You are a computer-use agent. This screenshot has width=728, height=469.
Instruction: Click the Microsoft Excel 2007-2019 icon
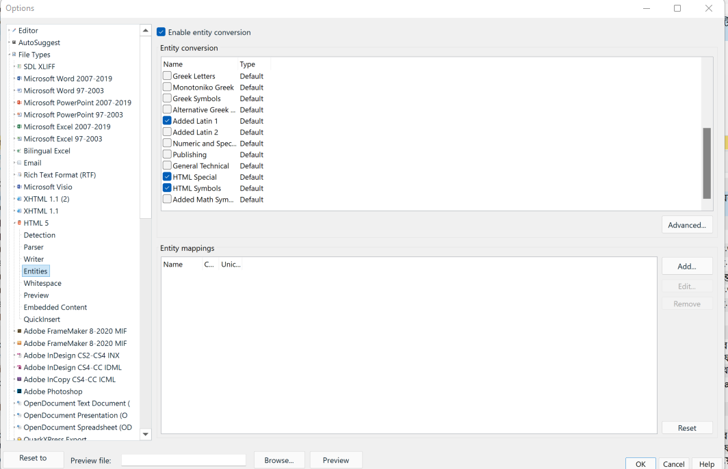point(19,126)
